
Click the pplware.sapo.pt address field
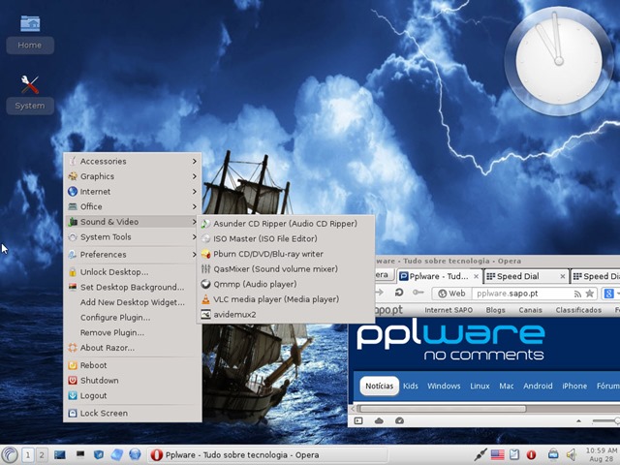click(520, 294)
